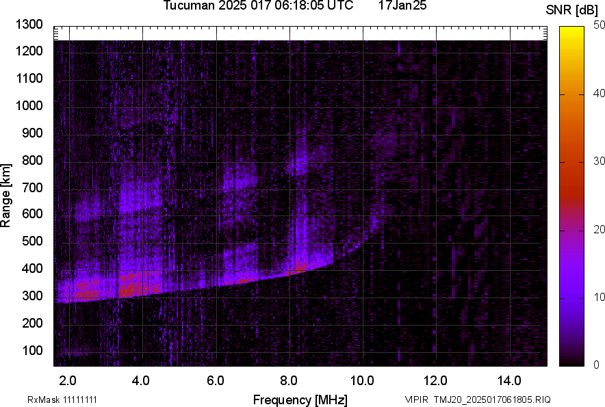Click the 2.0 frequency tick label
The width and height of the screenshot is (605, 407).
pos(67,380)
